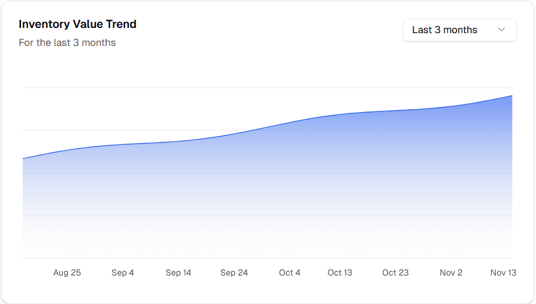The height and width of the screenshot is (304, 536).
Task: Click the trend line's rightmost end point
Action: pos(512,95)
